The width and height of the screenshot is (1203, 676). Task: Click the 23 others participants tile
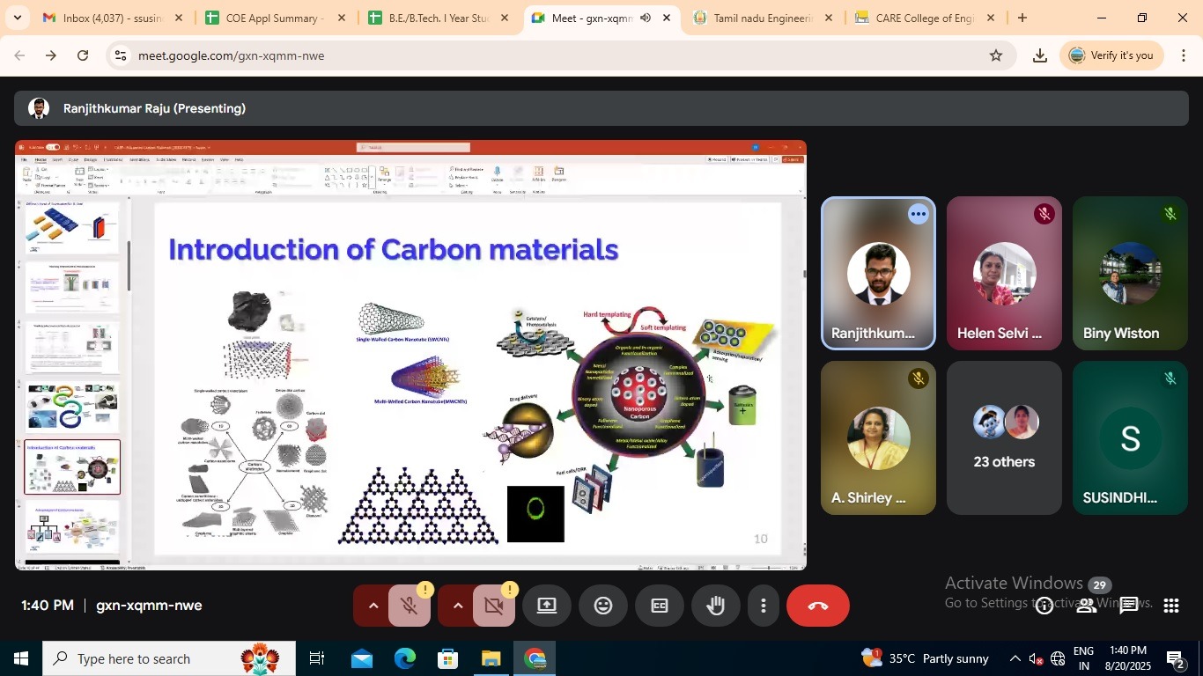click(1004, 438)
